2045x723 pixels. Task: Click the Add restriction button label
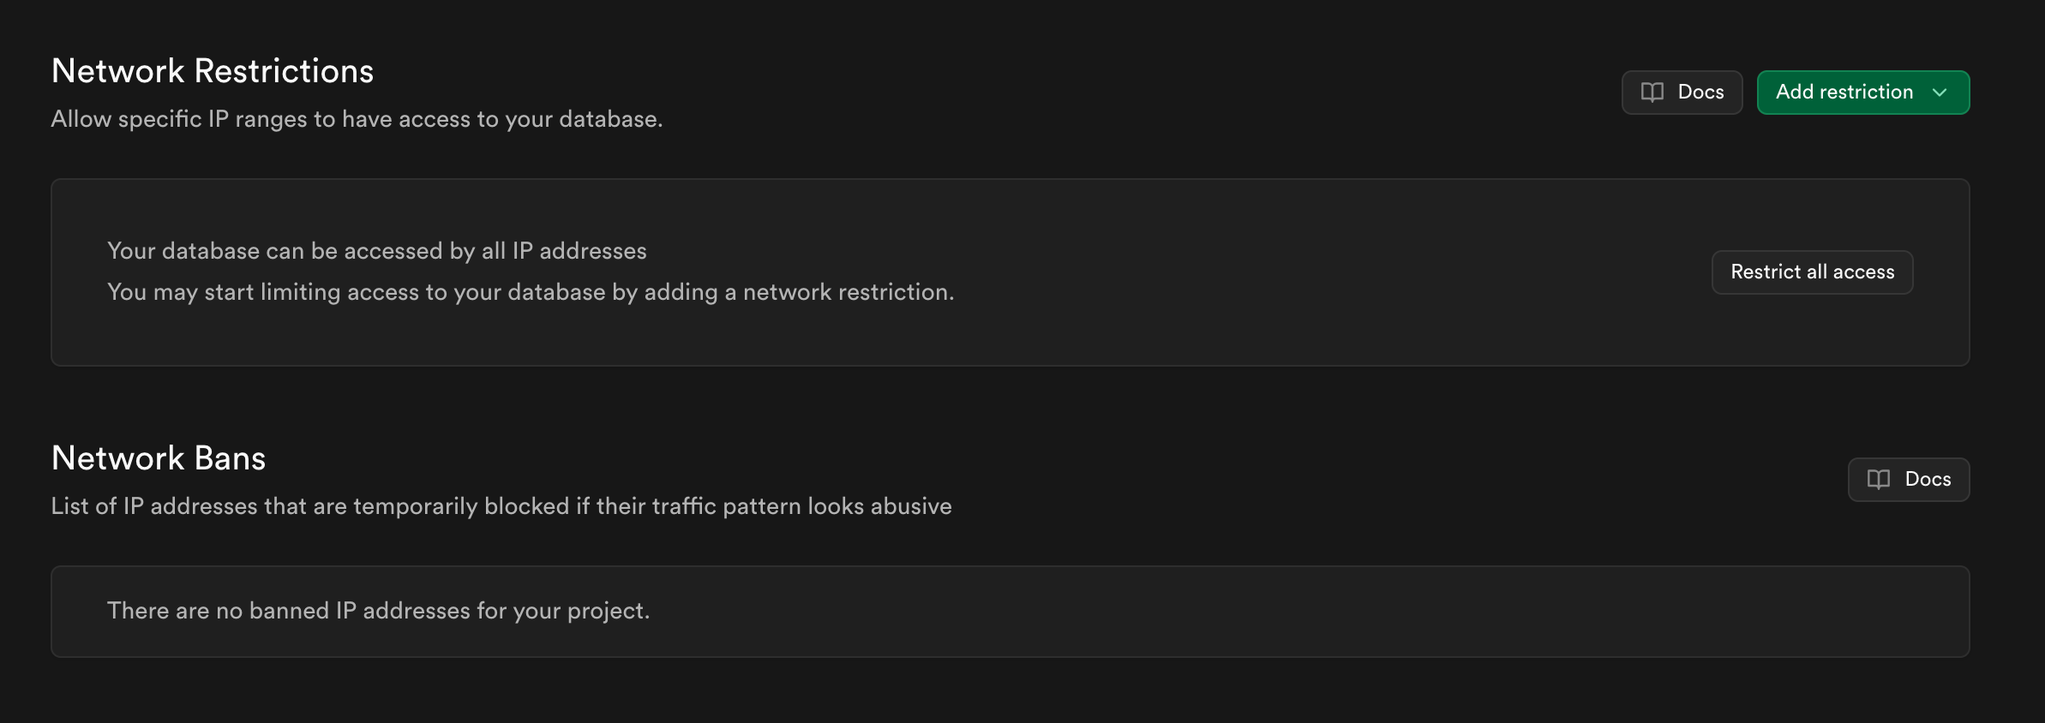tap(1844, 93)
